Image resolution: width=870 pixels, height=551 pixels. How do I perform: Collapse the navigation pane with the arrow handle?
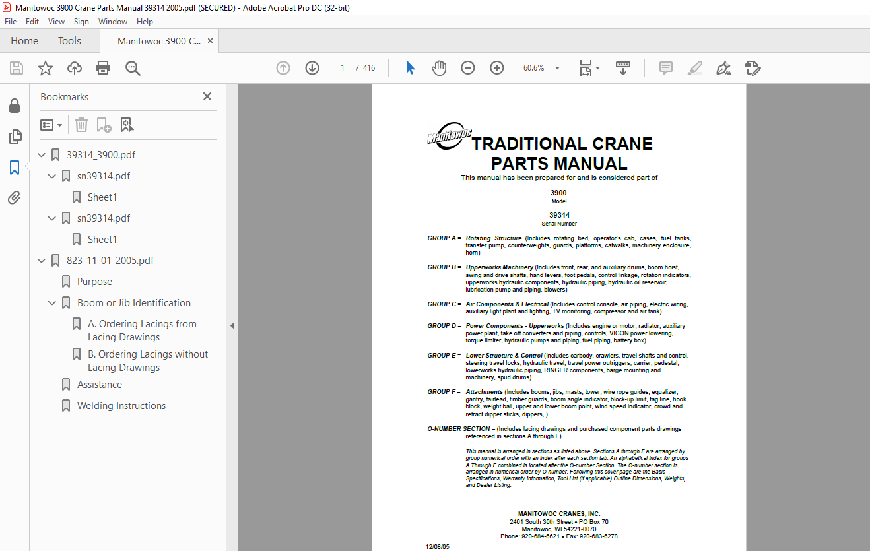232,325
